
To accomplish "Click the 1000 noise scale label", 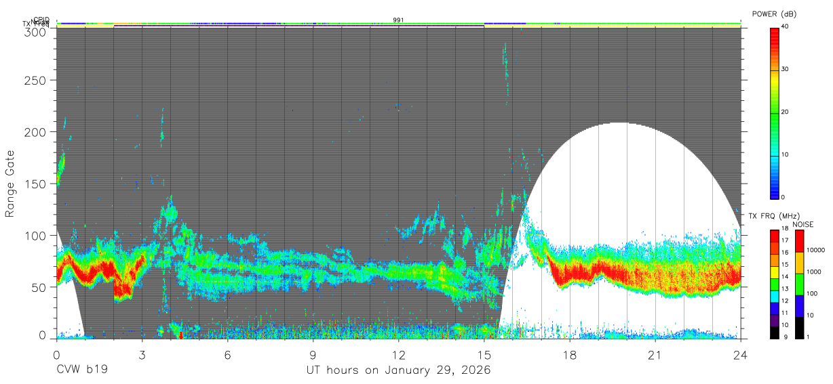I will pyautogui.click(x=814, y=272).
